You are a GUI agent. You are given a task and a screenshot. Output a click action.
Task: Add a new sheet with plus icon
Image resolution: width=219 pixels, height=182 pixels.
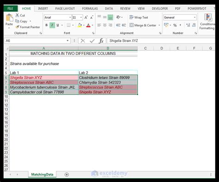(67, 175)
